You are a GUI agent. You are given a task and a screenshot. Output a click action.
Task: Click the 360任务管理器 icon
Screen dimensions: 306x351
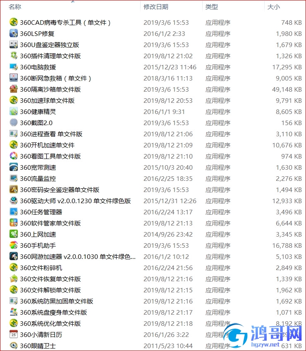14,212
